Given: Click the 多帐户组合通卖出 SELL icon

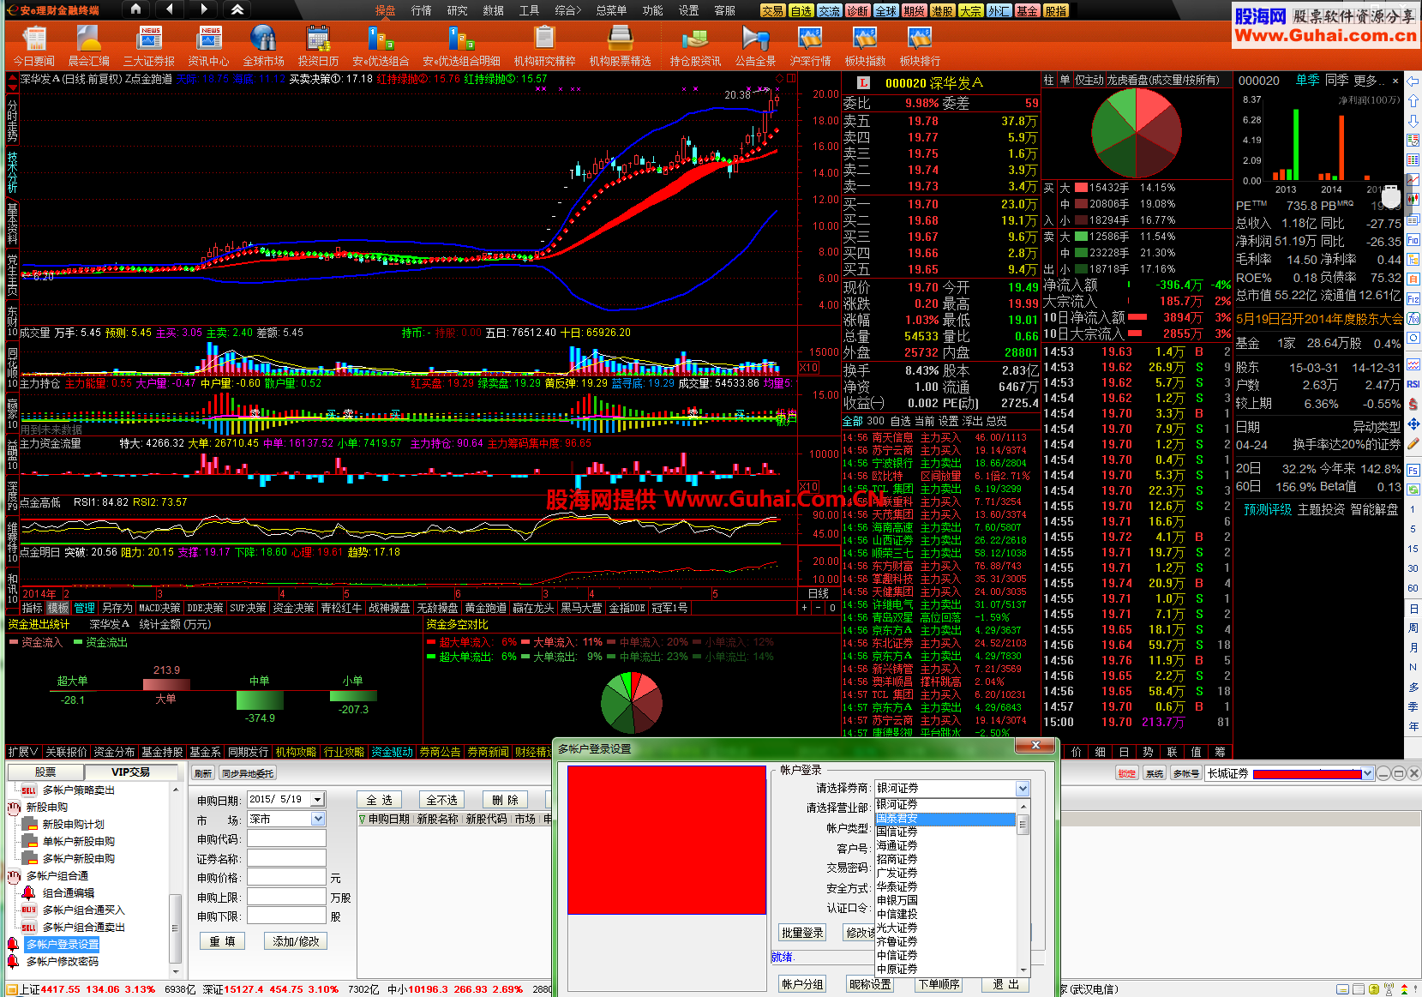Looking at the screenshot, I should click(x=28, y=927).
